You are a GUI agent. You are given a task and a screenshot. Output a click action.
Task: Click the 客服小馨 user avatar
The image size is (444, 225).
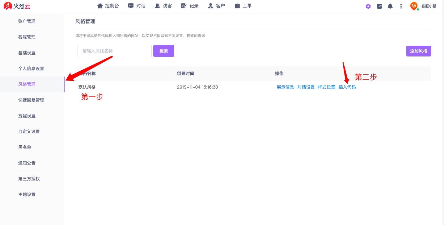(414, 6)
